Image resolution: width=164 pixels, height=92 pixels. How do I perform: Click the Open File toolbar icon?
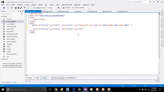click(16, 8)
